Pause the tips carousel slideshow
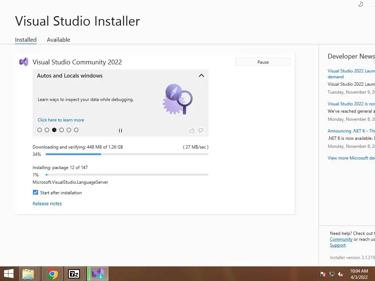Image resolution: width=375 pixels, height=281 pixels. tap(120, 131)
